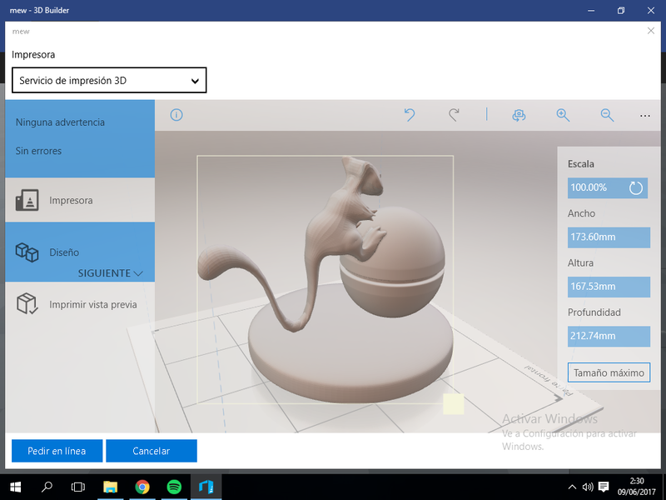Screen dimensions: 666x500
Task: Click the 3D Builder taskbar icon
Action: click(206, 487)
